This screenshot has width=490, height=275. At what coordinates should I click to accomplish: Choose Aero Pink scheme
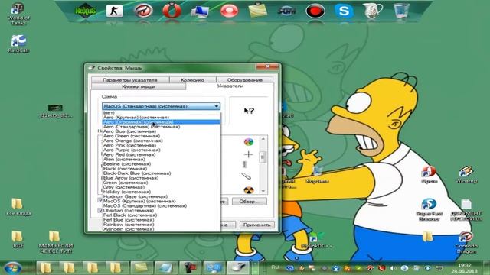(x=162, y=145)
